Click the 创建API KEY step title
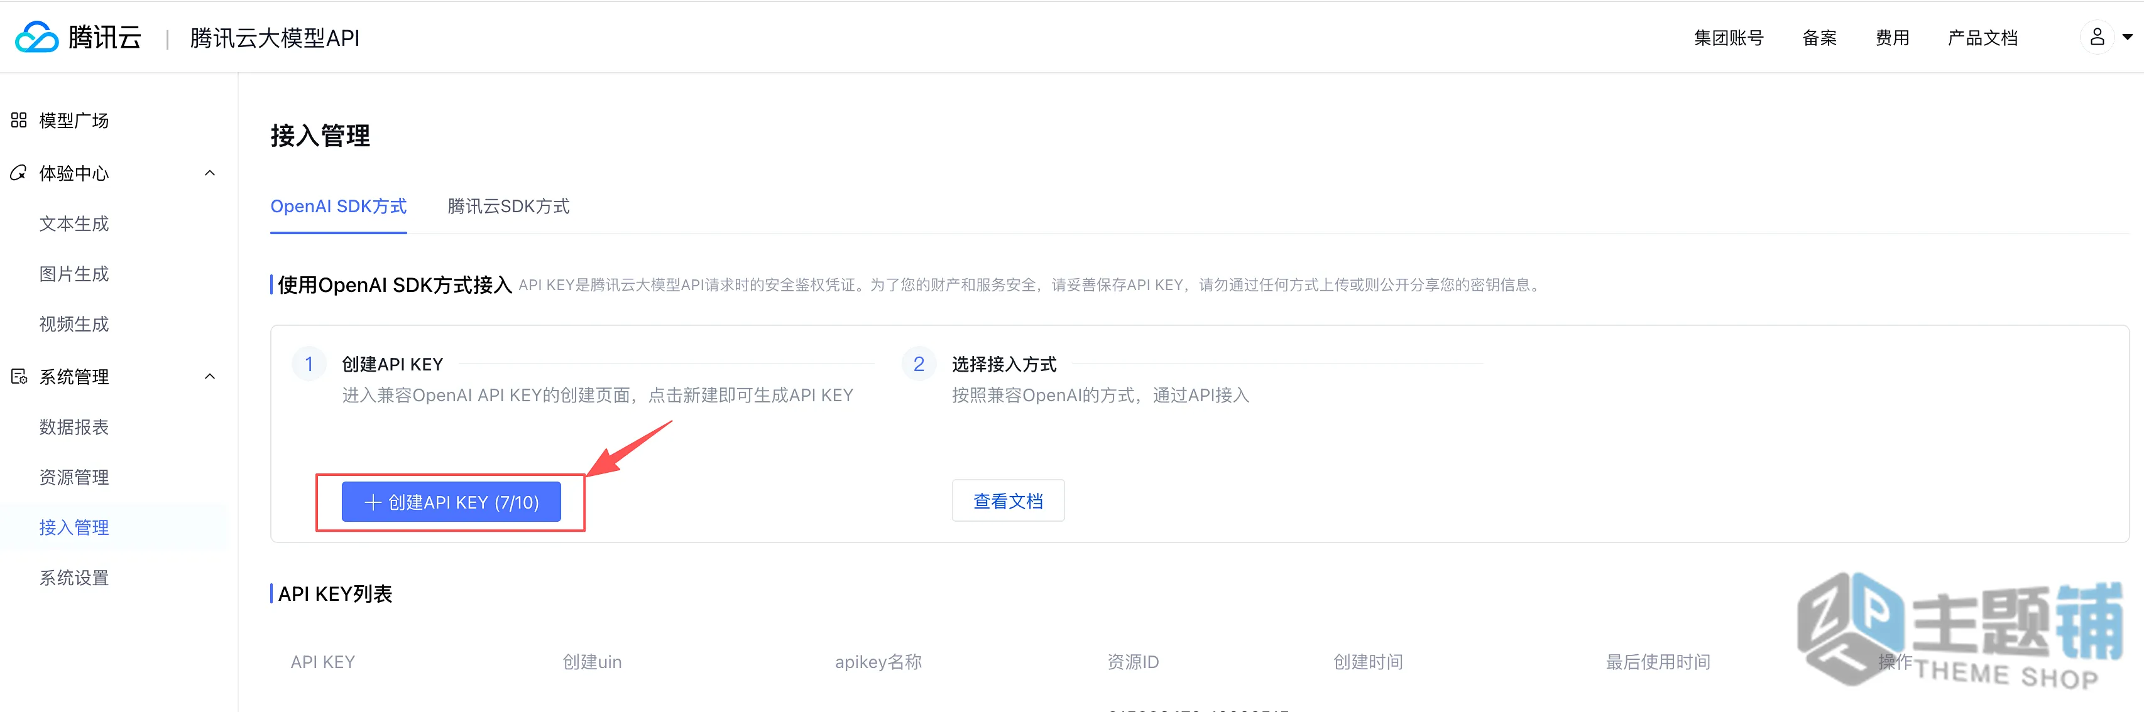 click(393, 364)
